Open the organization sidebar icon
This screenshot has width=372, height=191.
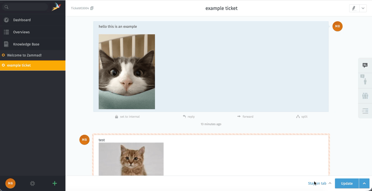365,95
